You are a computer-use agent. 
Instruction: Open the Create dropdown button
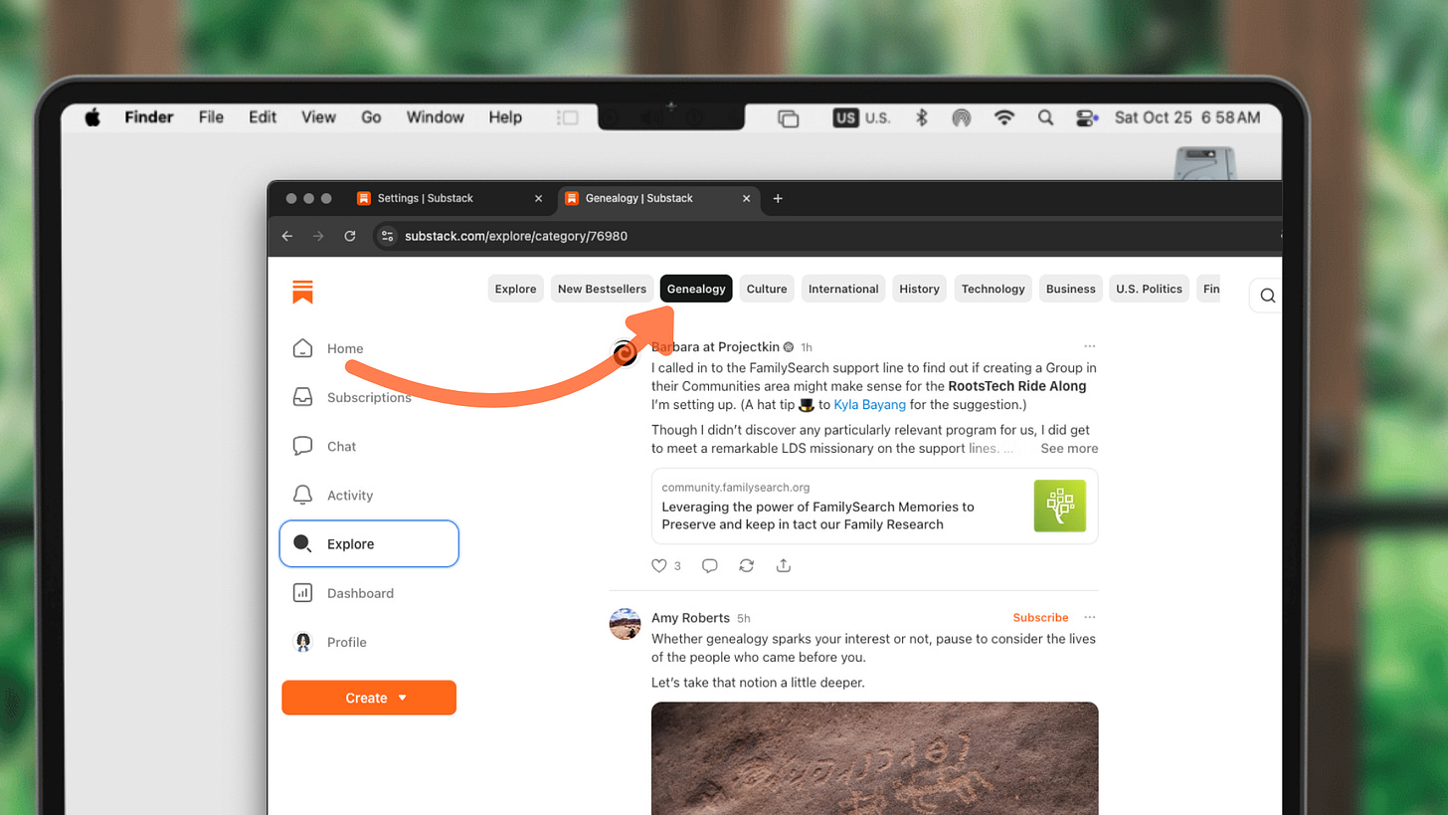click(x=369, y=698)
